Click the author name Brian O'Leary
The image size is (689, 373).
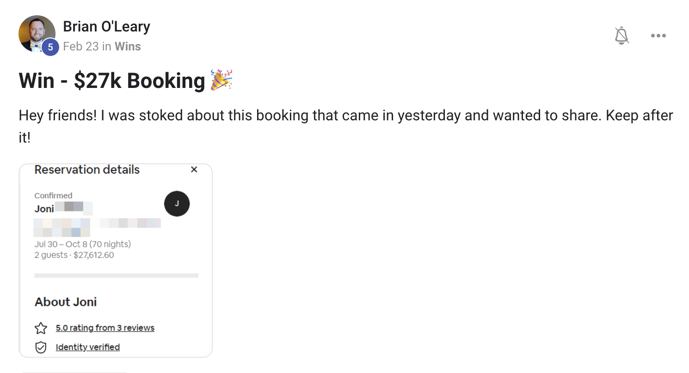[106, 26]
